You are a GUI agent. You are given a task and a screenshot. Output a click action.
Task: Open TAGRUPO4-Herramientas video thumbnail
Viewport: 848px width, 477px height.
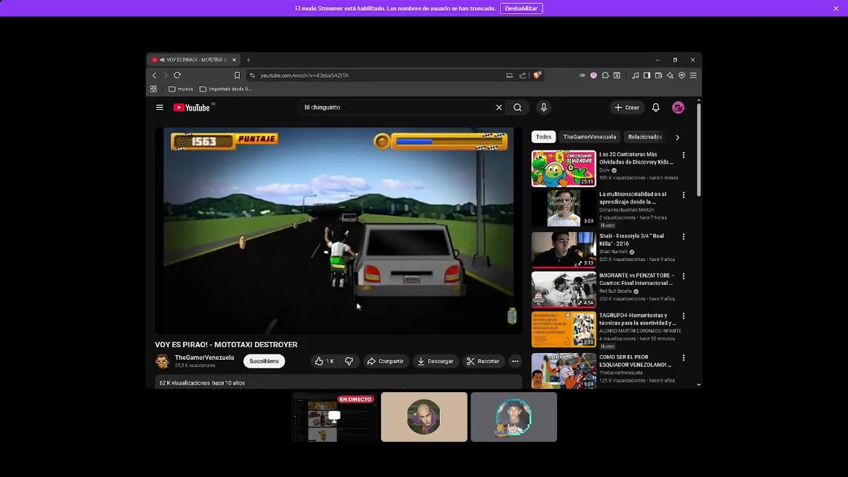click(x=564, y=329)
